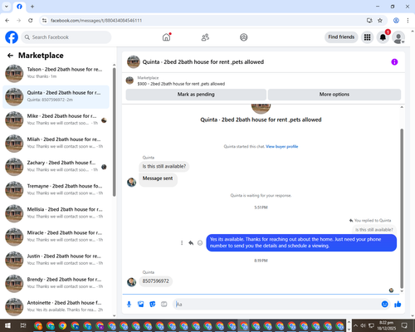Open the emoji picker in composer
This screenshot has width=415, height=332.
384,305
